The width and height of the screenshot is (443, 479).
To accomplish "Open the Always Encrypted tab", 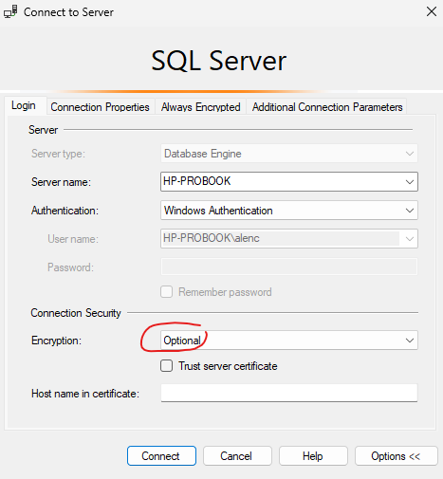I will (200, 107).
